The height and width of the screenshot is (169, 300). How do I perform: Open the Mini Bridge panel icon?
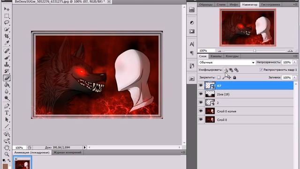pos(192,10)
